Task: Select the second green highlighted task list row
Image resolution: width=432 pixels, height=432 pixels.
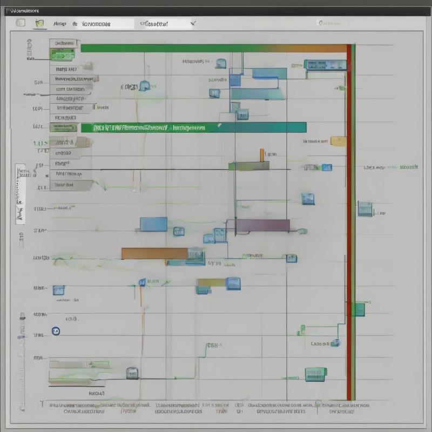Action: [x=63, y=127]
